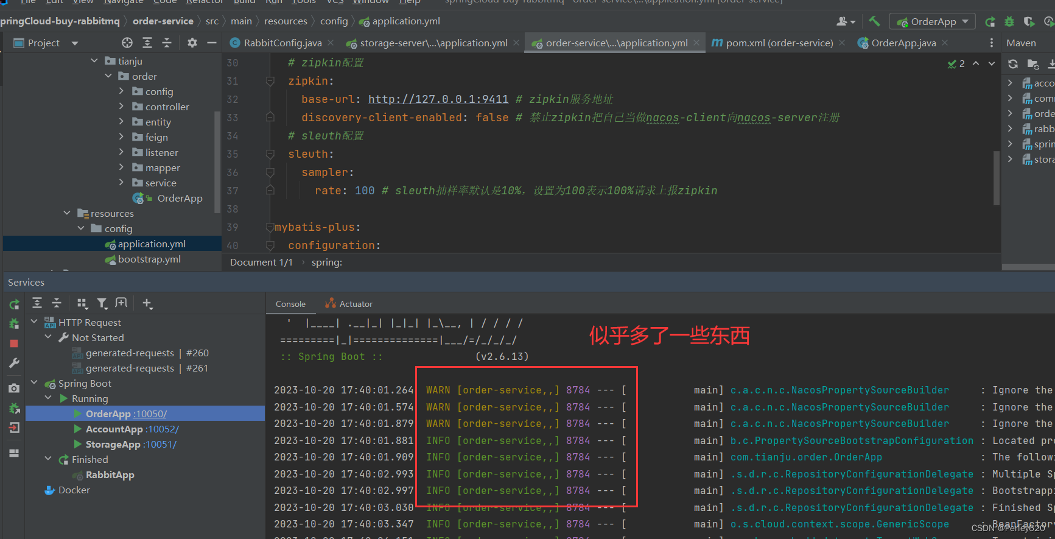Select RabbitApp in Finished services
Image resolution: width=1055 pixels, height=539 pixels.
pos(110,475)
